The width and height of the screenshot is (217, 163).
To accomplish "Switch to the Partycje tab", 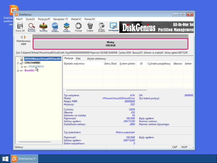I will coord(69,58).
